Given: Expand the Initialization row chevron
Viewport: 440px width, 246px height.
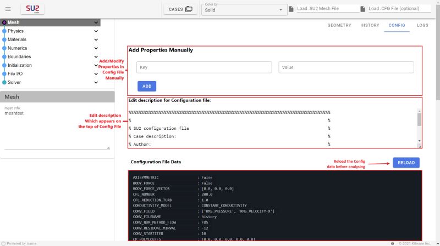Looking at the screenshot, I should tap(96, 65).
